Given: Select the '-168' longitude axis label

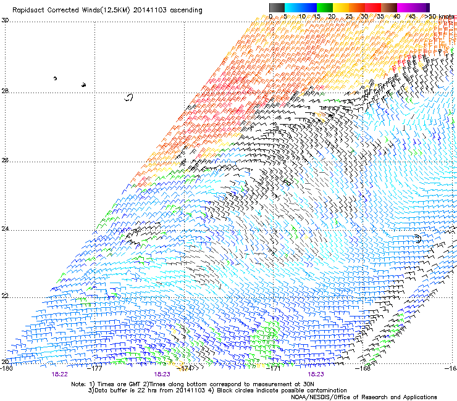Looking at the screenshot, I should click(x=363, y=368).
